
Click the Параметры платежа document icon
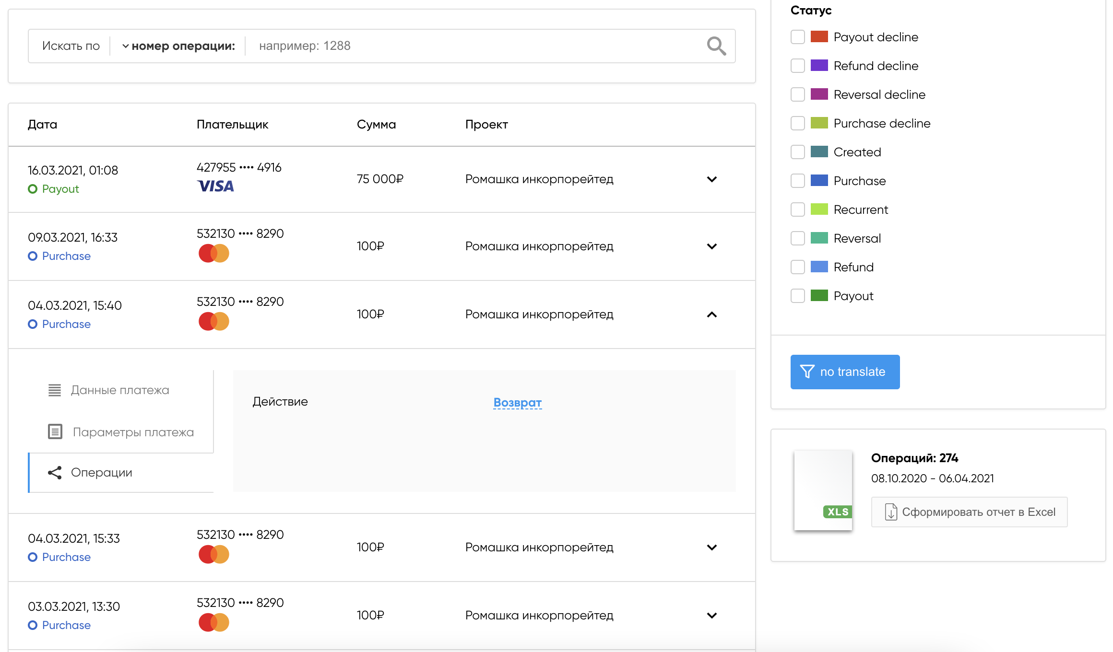[x=55, y=432]
